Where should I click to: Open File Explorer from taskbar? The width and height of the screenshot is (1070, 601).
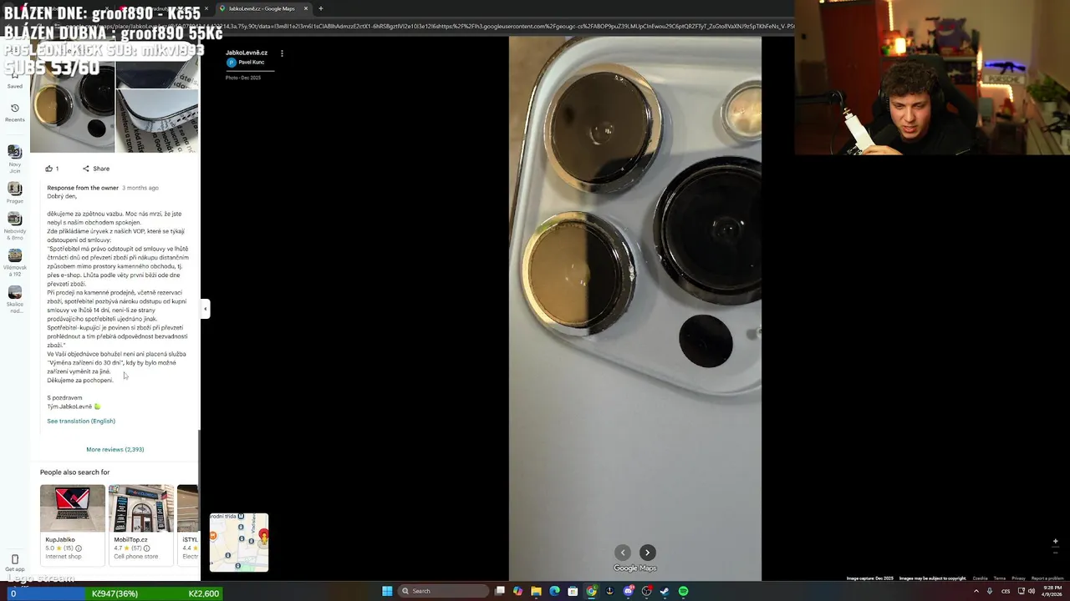[x=536, y=591]
